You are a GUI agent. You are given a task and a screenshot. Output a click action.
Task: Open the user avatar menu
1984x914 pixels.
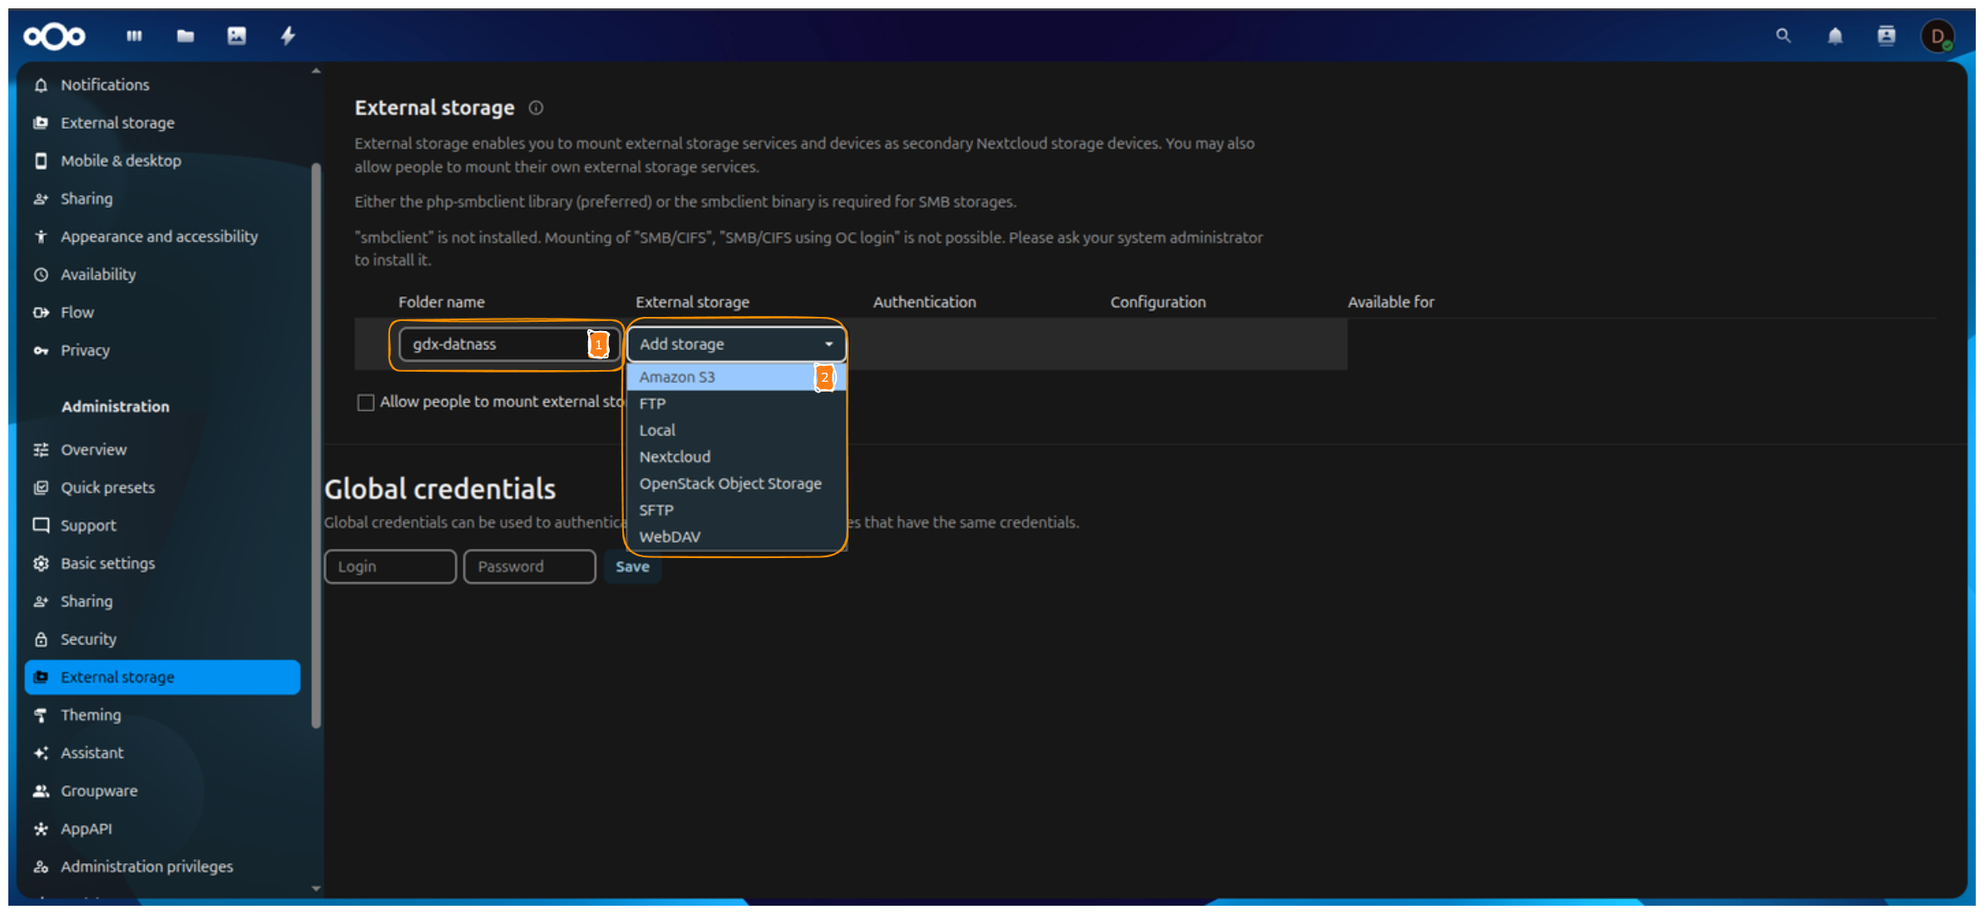(1938, 36)
